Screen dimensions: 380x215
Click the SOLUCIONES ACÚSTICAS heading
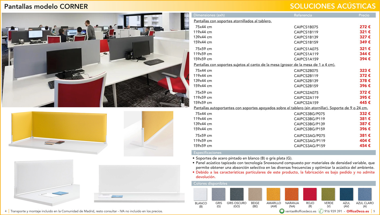click(x=333, y=6)
